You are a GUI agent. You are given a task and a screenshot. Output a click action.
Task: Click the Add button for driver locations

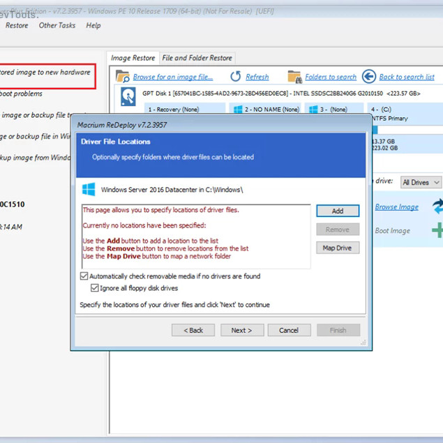(x=338, y=211)
